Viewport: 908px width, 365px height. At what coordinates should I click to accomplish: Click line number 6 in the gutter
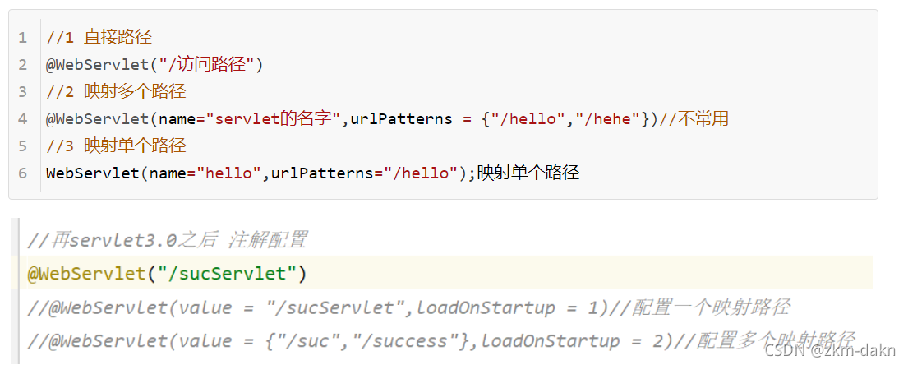tap(22, 173)
